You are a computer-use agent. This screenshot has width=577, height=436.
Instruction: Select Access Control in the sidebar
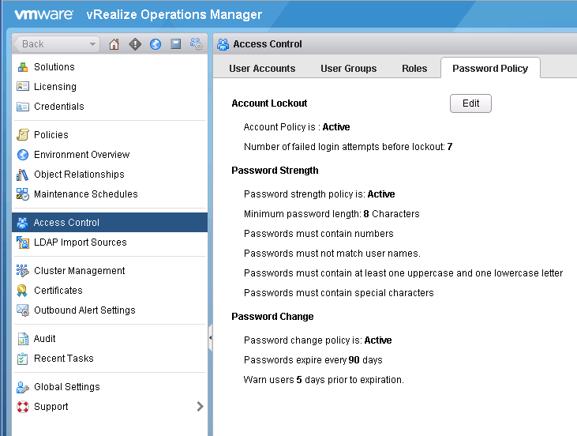tap(110, 223)
